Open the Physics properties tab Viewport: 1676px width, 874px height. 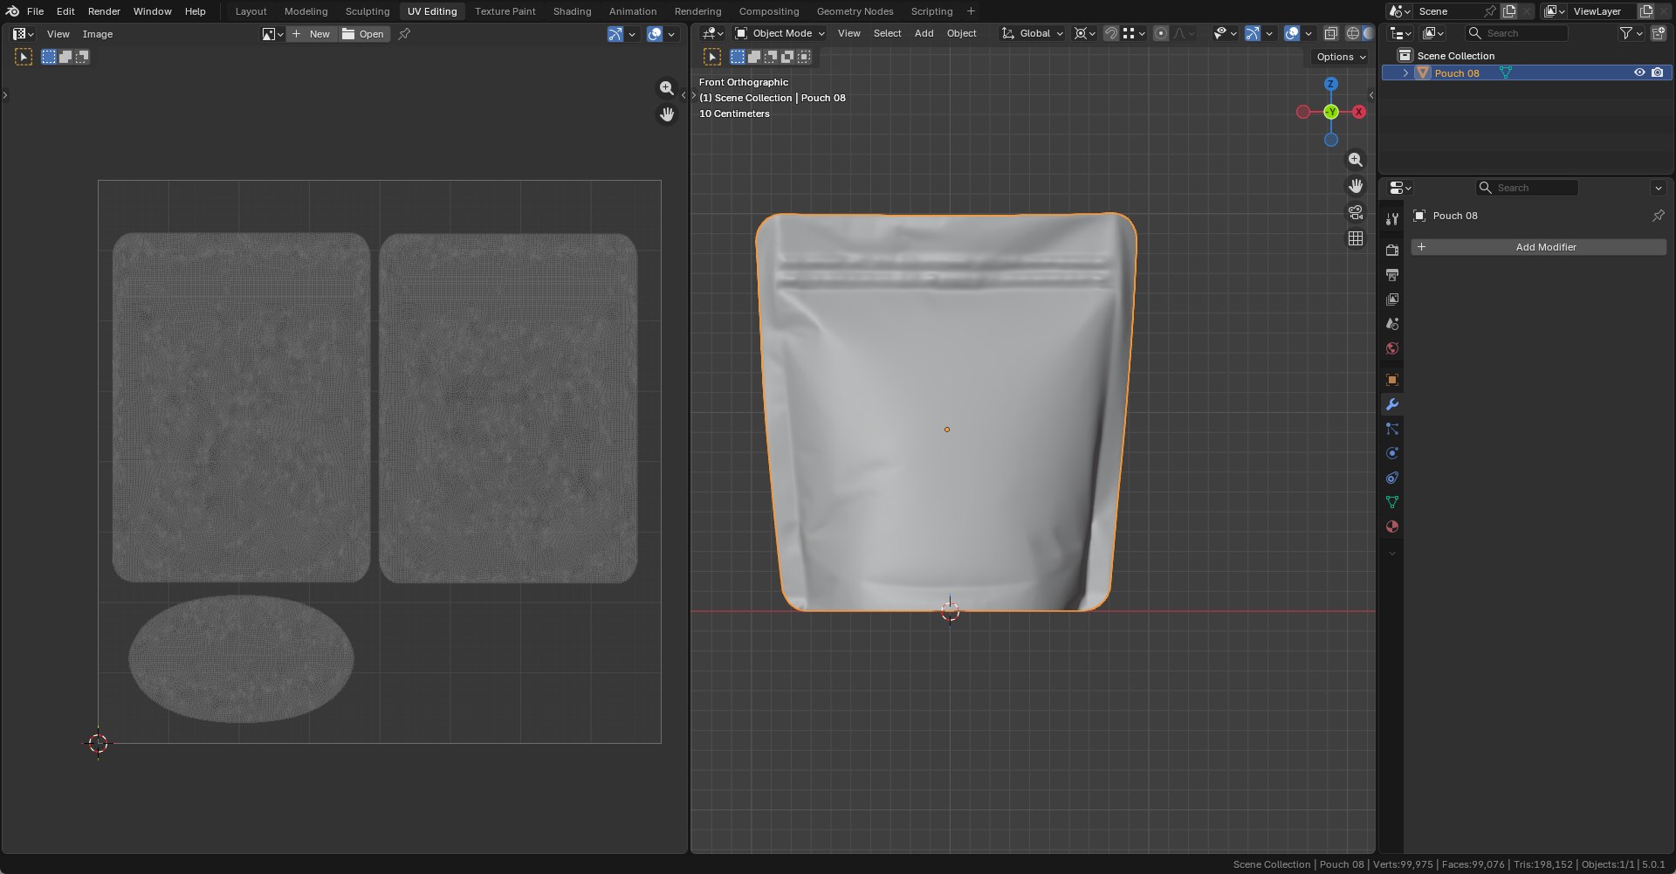coord(1392,453)
